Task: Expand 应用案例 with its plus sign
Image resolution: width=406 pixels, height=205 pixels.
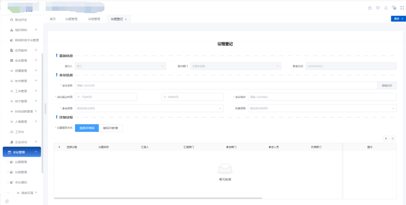Action: tap(36, 50)
